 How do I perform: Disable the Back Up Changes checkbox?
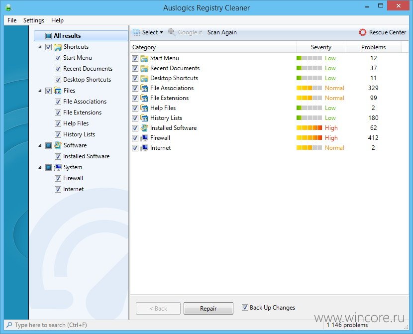tap(245, 308)
